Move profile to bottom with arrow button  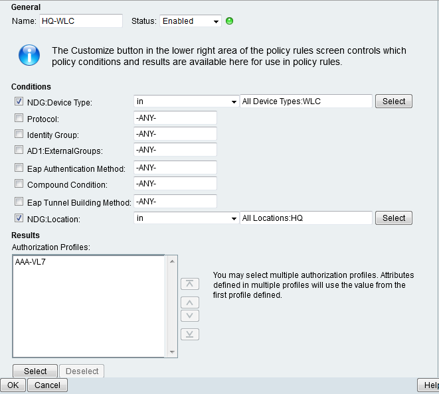190,334
